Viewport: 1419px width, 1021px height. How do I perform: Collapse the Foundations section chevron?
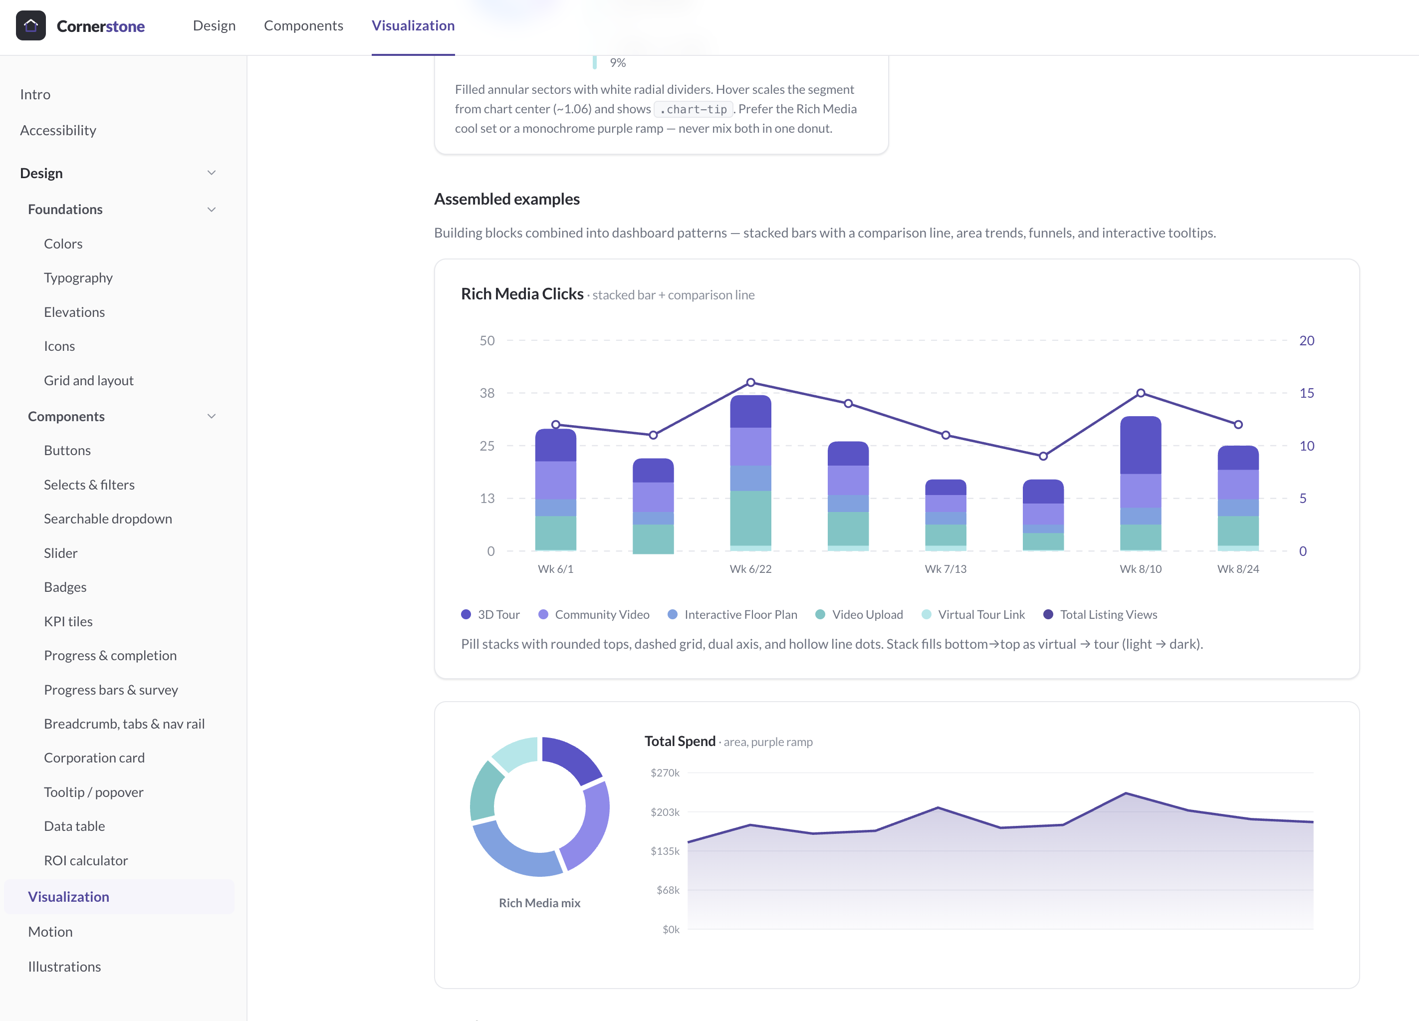(212, 209)
